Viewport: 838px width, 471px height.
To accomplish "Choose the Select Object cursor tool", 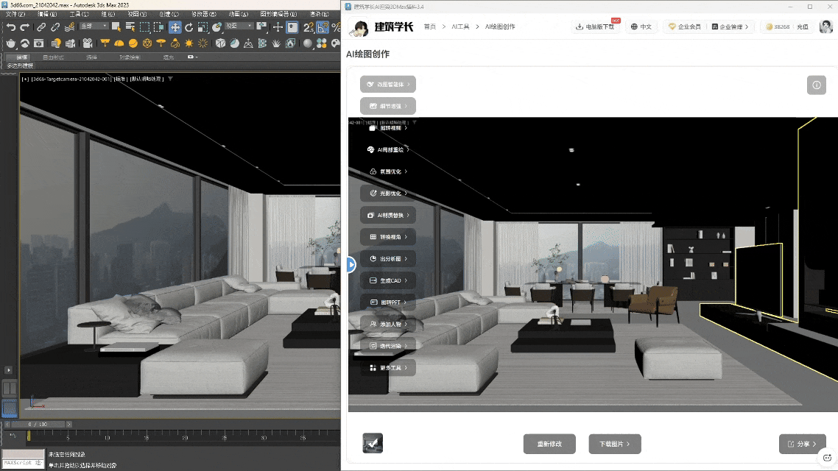I will 116,26.
